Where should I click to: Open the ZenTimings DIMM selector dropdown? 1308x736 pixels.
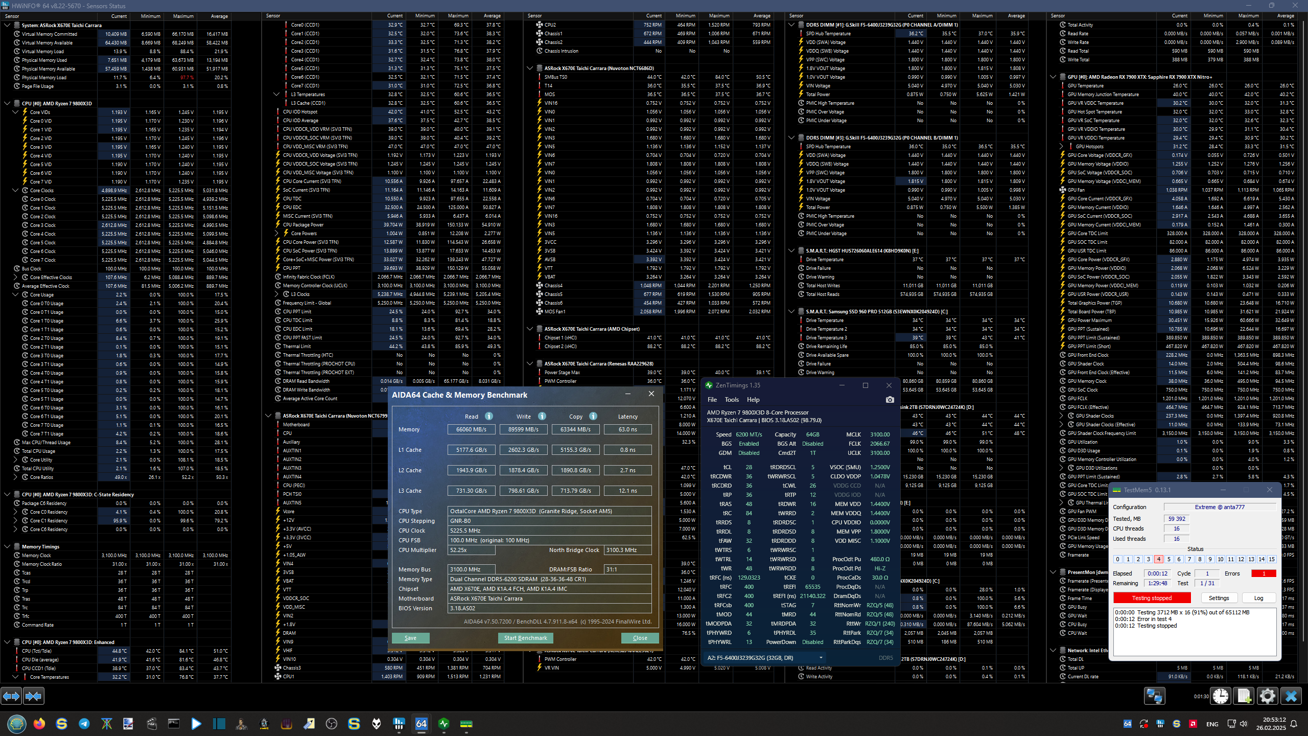[821, 658]
